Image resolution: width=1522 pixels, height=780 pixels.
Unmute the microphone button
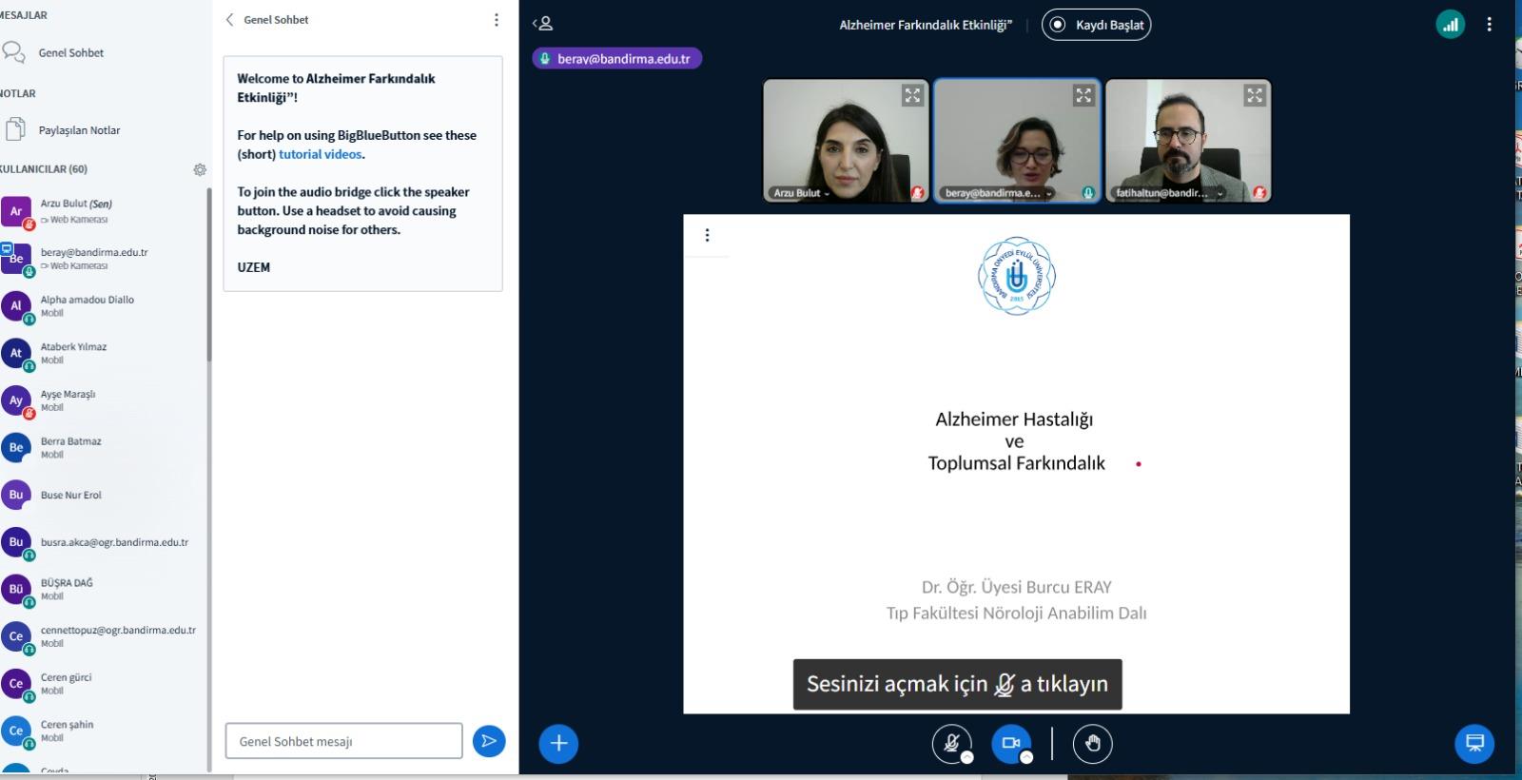951,744
